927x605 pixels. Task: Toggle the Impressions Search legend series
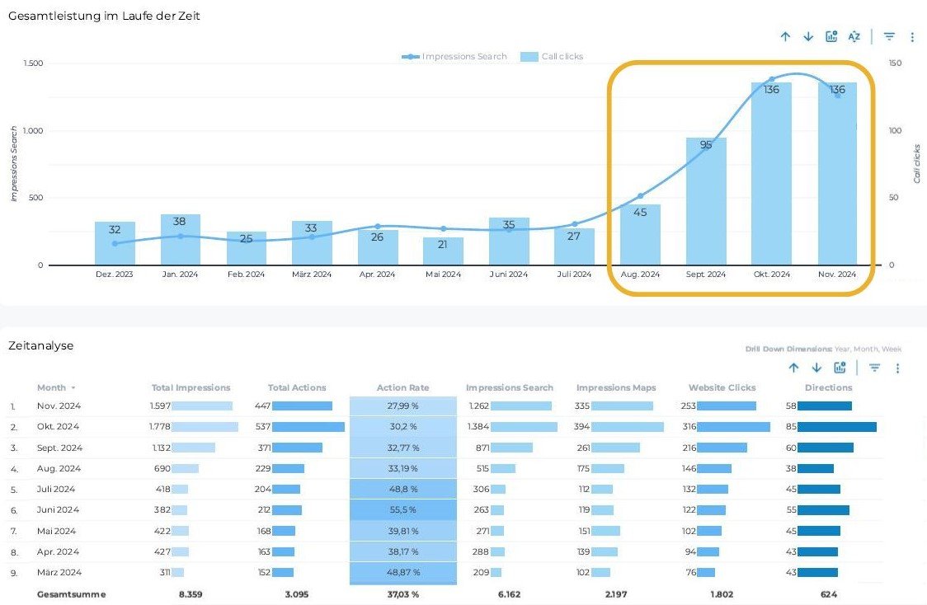pos(454,57)
